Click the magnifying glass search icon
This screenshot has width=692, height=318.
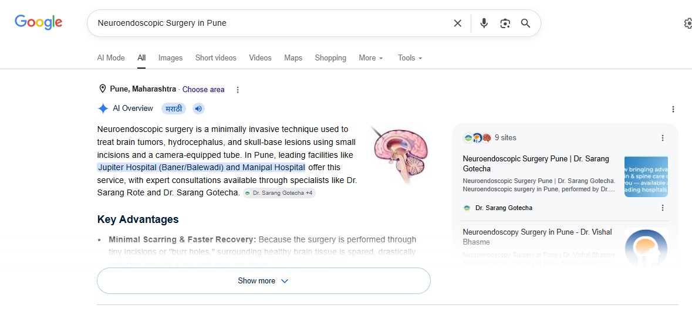525,23
